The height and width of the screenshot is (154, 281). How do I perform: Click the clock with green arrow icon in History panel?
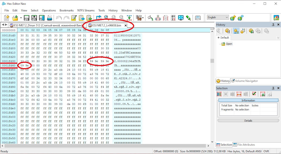pos(251,31)
